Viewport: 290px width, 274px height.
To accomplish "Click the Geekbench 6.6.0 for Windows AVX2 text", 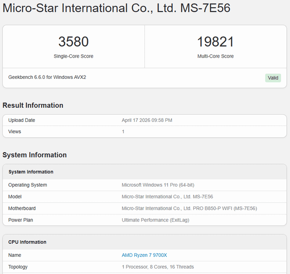I will tap(47, 77).
